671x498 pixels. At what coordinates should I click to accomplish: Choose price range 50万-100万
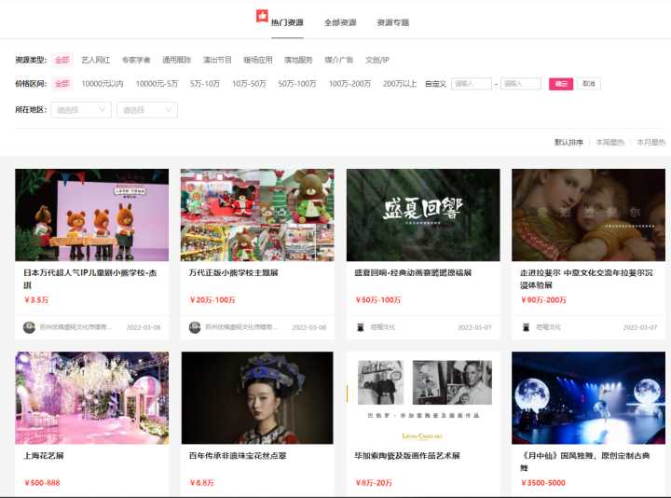pos(297,84)
